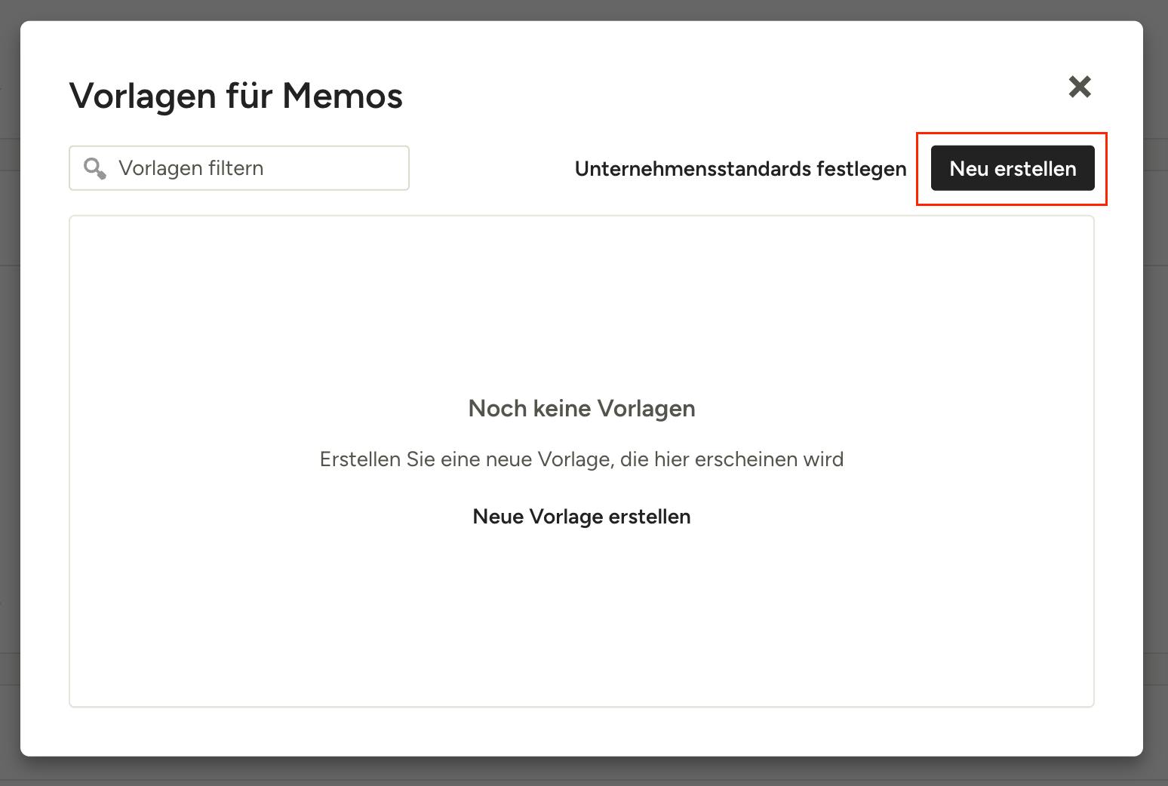Click the empty-state description about new Vorlage
The height and width of the screenshot is (786, 1168).
coord(582,459)
